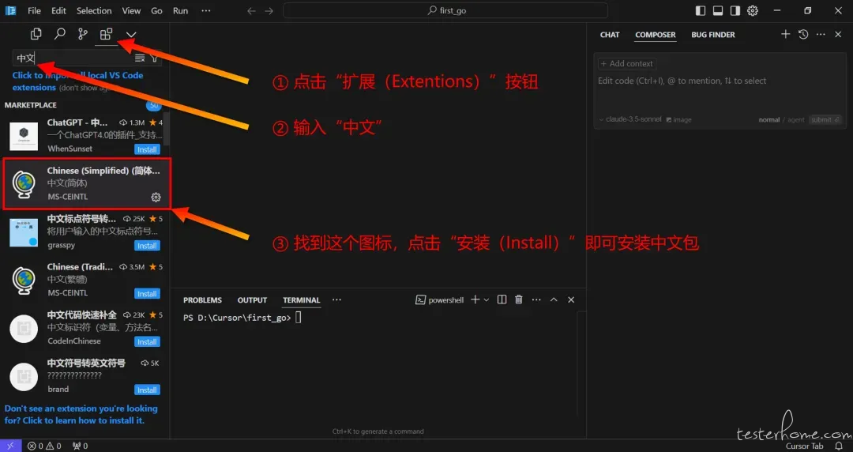Screen dimensions: 853x452
Task: Collapse the MARKETPLACE section header
Action: coord(31,105)
